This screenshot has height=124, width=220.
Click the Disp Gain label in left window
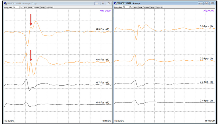click(x=9, y=7)
